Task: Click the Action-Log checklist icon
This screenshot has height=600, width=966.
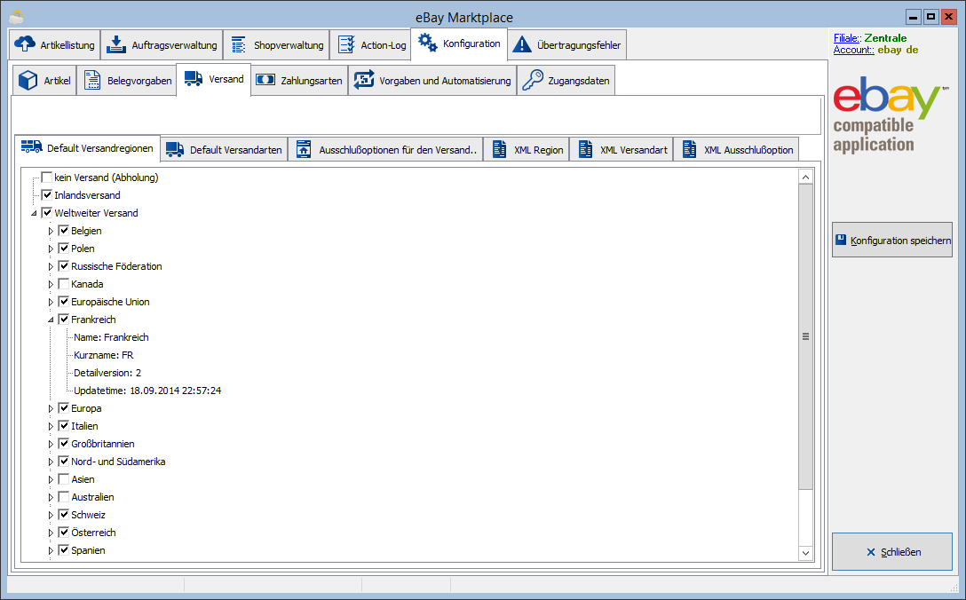Action: point(347,44)
